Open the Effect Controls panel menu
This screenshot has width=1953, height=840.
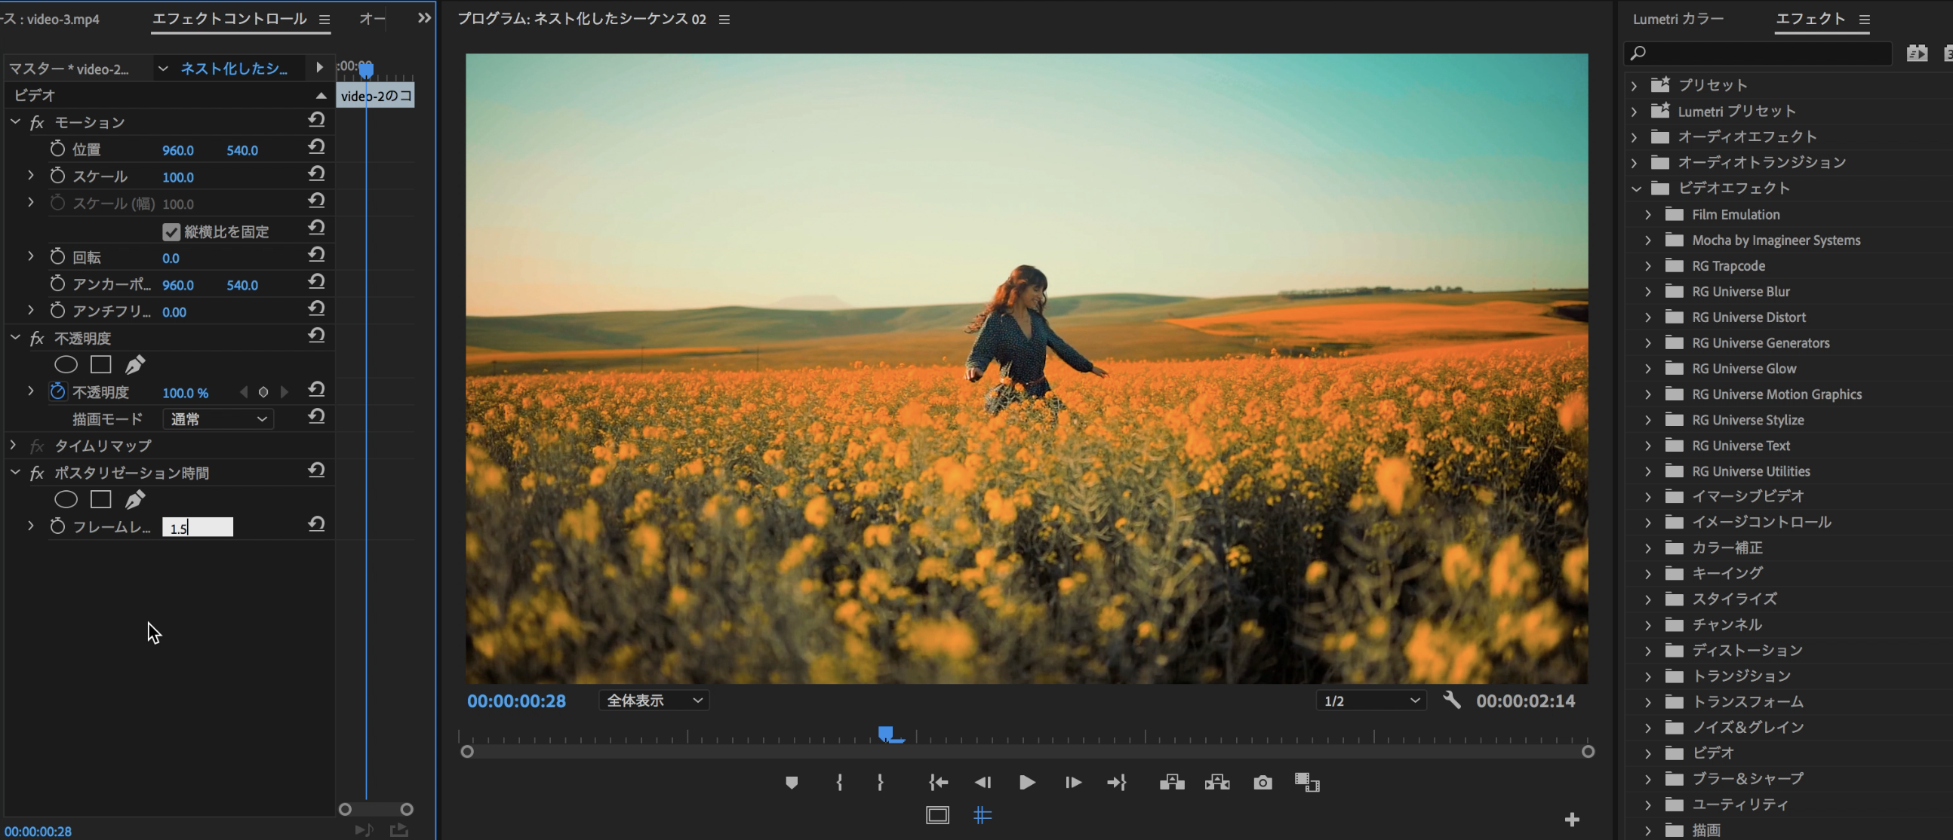(324, 20)
